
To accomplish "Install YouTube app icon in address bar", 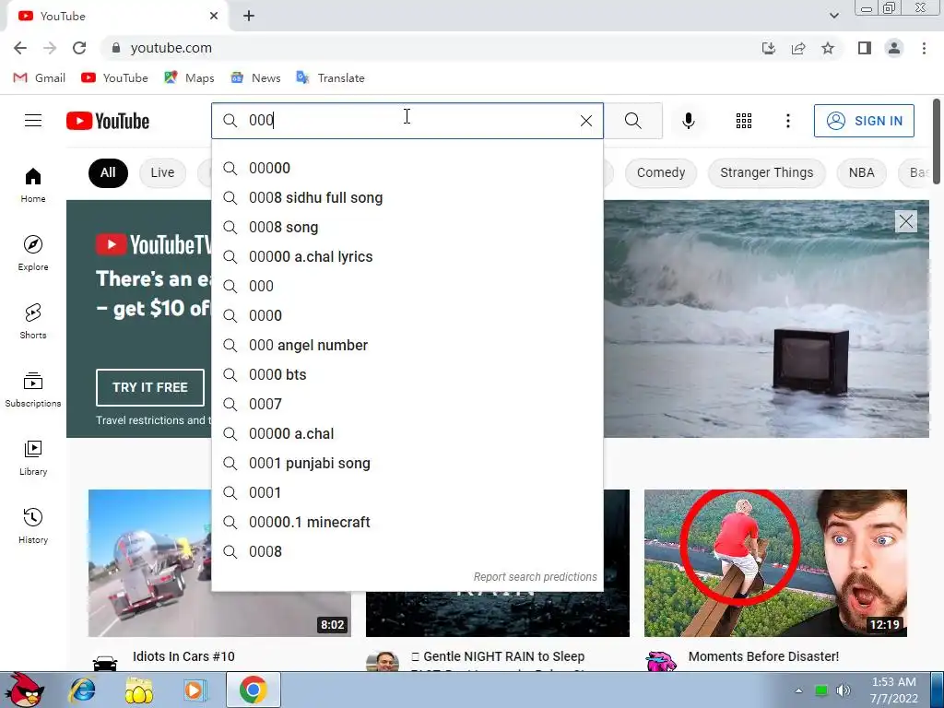I will tap(768, 48).
